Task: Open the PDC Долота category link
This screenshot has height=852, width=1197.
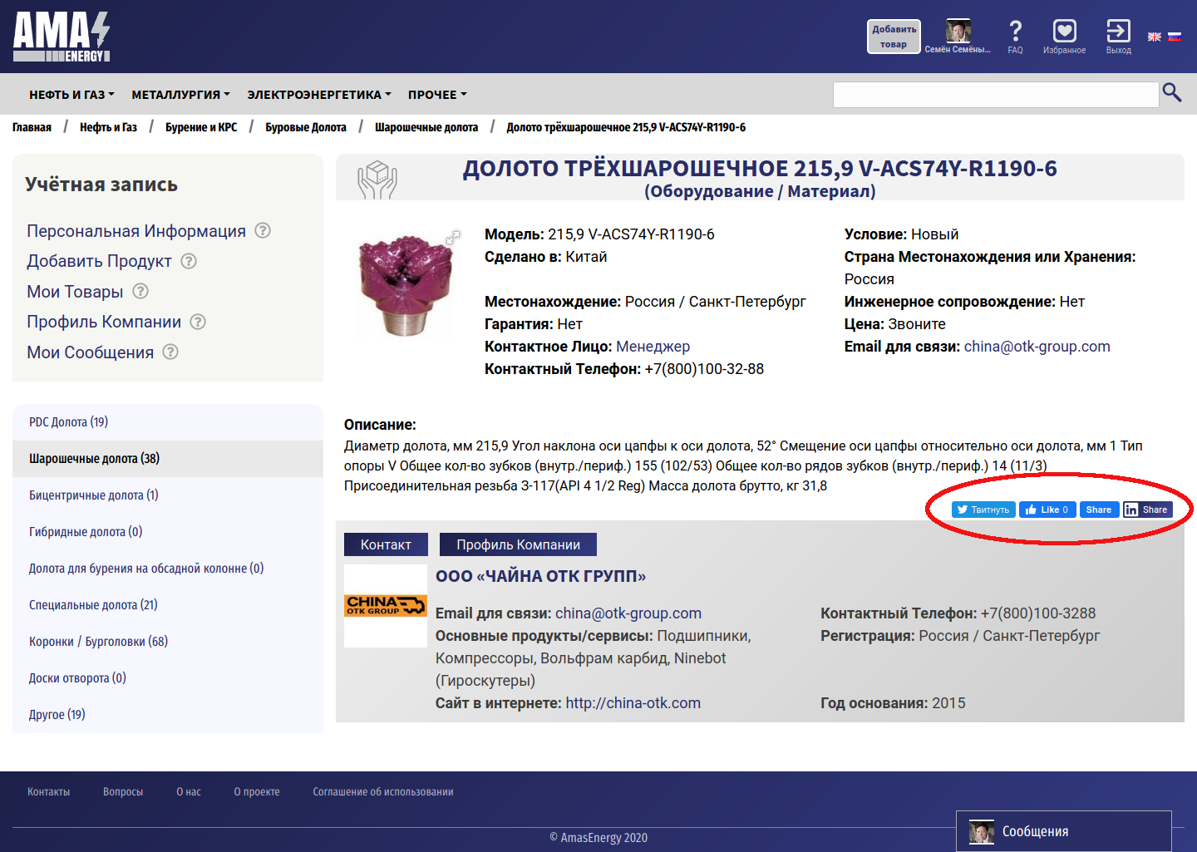Action: [68, 422]
